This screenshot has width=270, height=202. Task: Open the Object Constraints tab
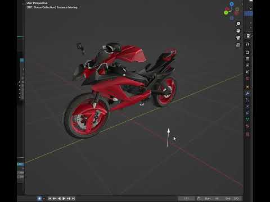click(247, 113)
